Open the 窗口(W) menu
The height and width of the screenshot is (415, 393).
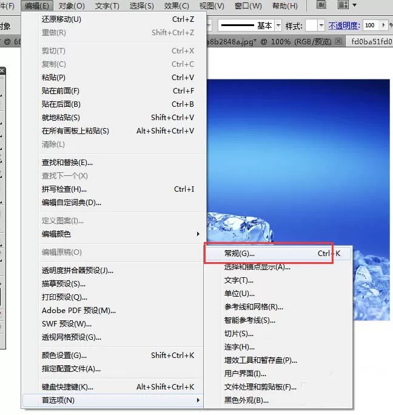pyautogui.click(x=248, y=5)
